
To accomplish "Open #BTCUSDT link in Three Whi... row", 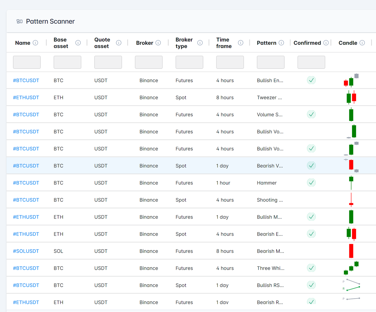I will coord(26,268).
